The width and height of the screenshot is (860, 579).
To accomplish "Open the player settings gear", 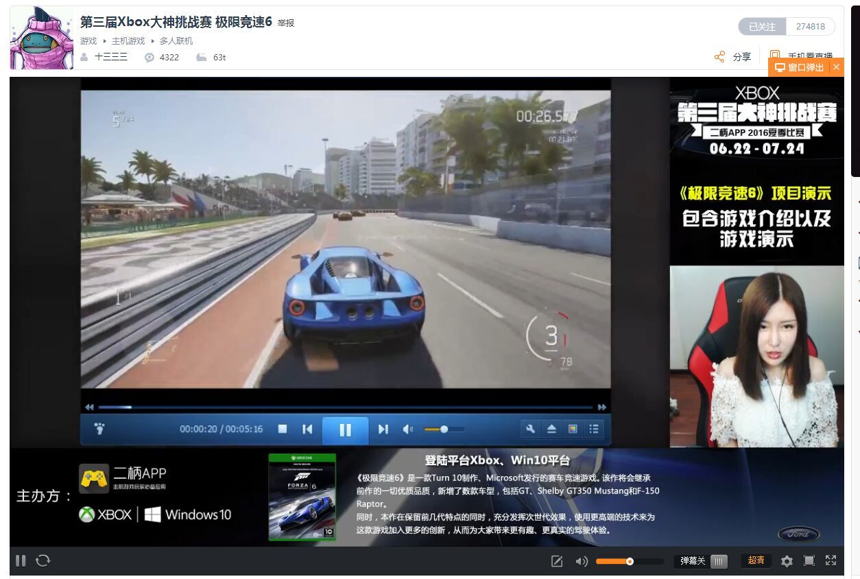I will click(x=787, y=561).
